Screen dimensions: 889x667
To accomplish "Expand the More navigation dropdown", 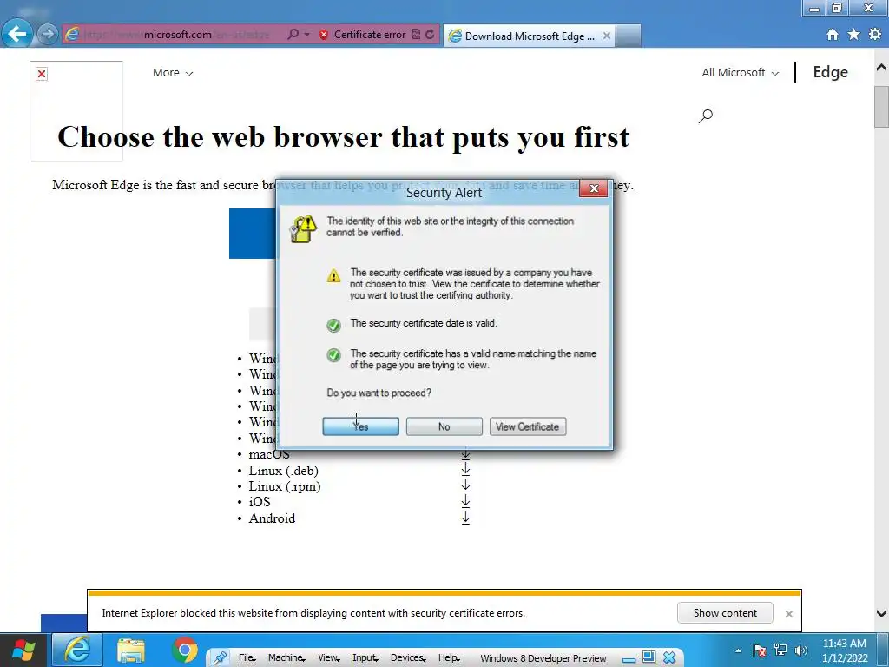I will (x=173, y=73).
